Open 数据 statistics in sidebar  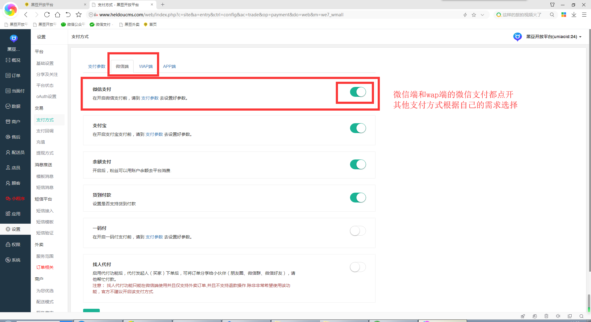tap(13, 106)
